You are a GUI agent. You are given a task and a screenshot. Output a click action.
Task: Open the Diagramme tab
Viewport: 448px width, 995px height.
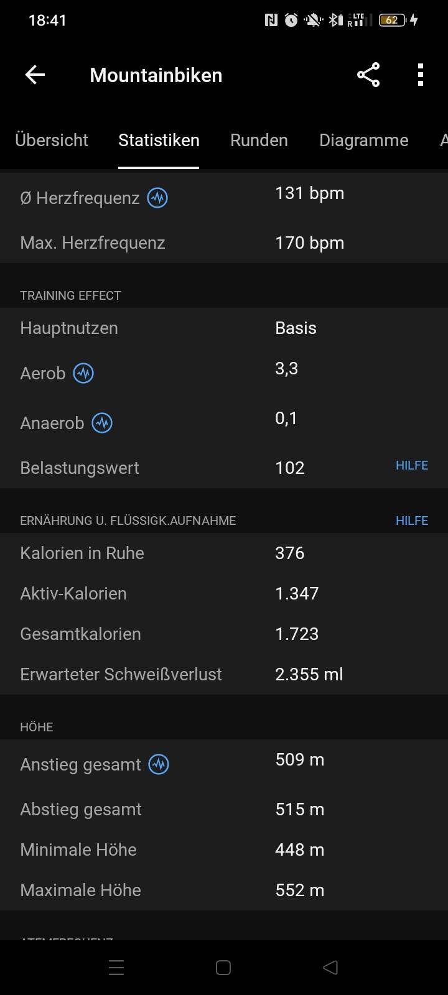point(363,140)
